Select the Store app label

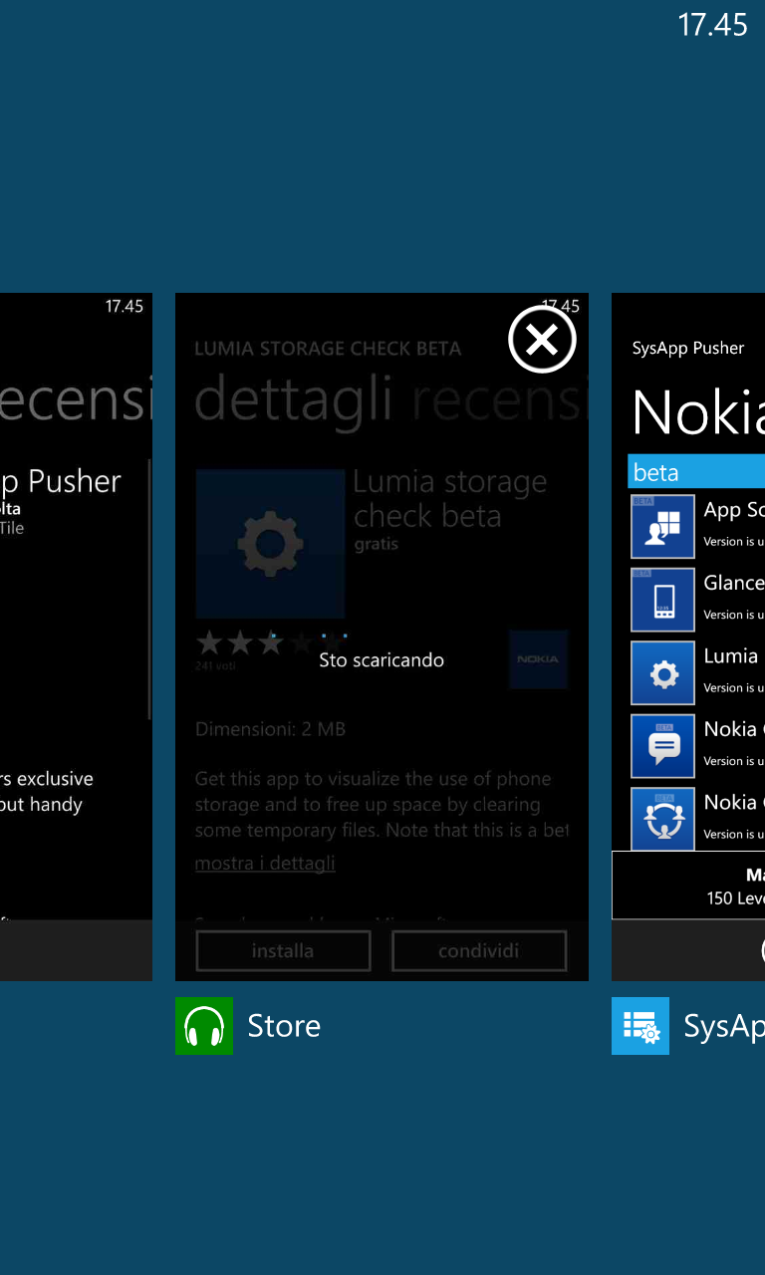coord(284,1026)
